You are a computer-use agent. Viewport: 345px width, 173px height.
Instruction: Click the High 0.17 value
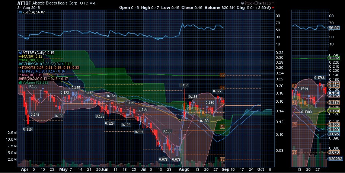[x=150, y=7]
